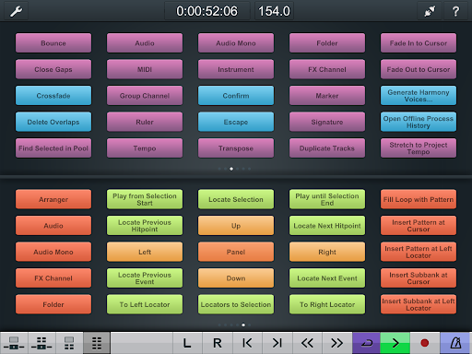The height and width of the screenshot is (354, 472).
Task: Click the 154.0 tempo display
Action: coord(274,11)
